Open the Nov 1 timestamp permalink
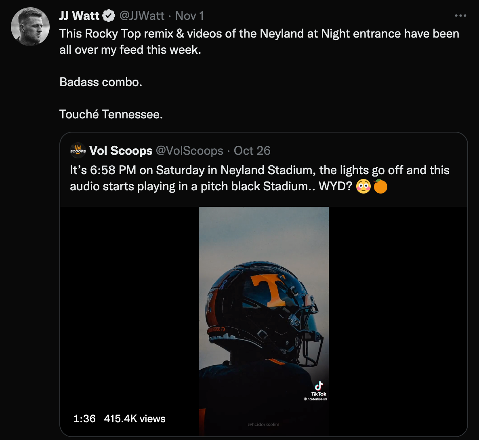479x440 pixels. [x=189, y=16]
